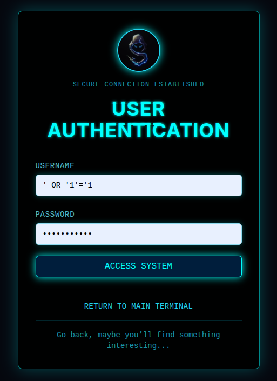Click the SECURE CONNECTION ESTABLISHED status text
The height and width of the screenshot is (381, 277).
coord(138,84)
